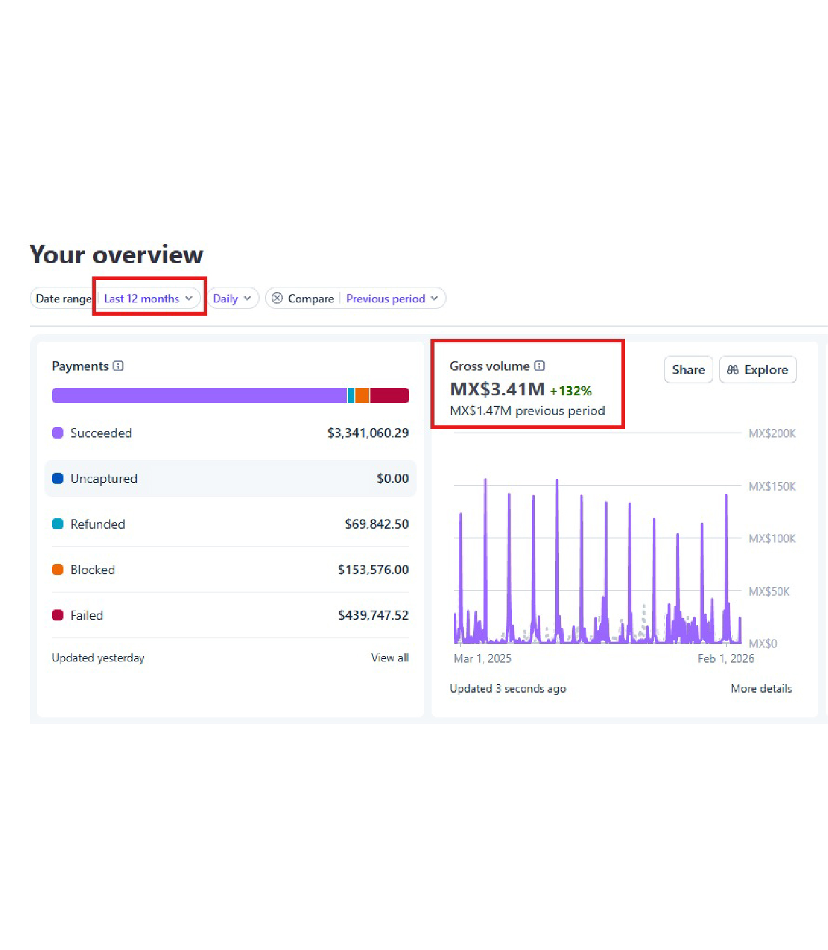Open the Previous period comparison dropdown
828x950 pixels.
click(392, 298)
